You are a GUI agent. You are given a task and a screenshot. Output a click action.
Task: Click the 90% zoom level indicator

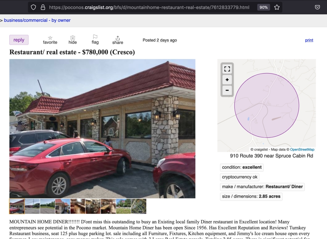(263, 7)
